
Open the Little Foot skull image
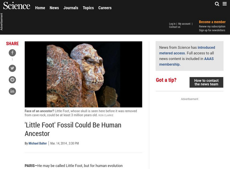coord(83,74)
